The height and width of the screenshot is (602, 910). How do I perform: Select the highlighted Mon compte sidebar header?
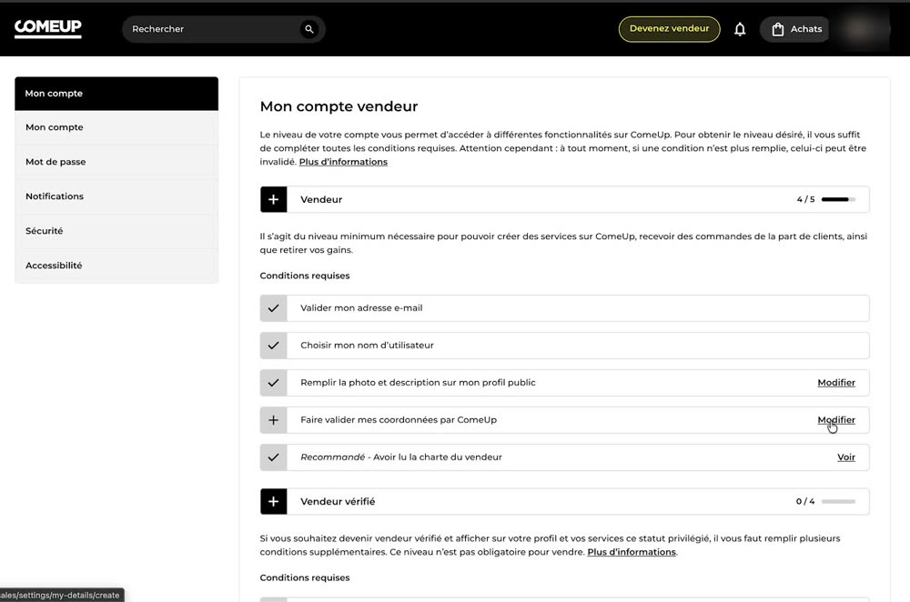click(x=116, y=94)
